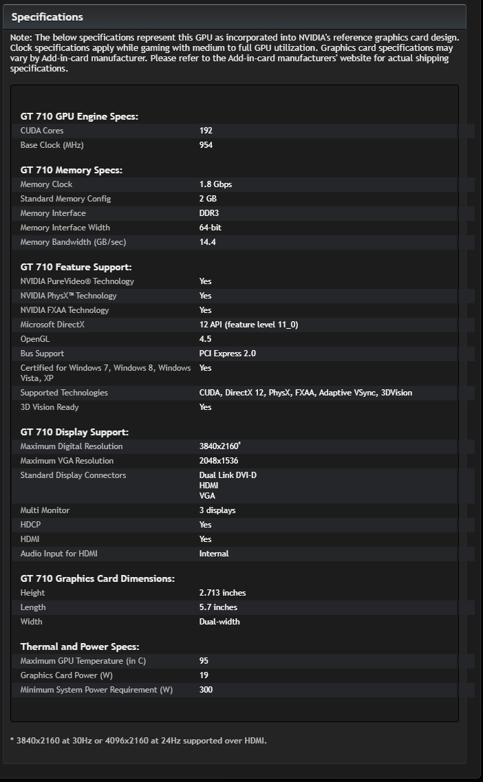483x782 pixels.
Task: Click the Supported Technologies value text
Action: click(305, 393)
